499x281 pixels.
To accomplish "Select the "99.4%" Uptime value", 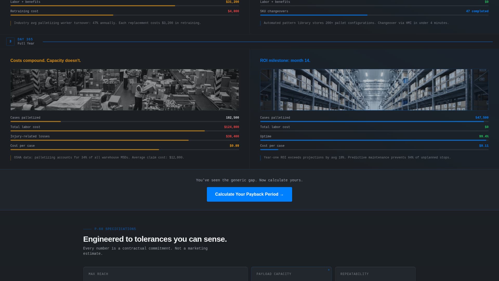I will pyautogui.click(x=484, y=136).
